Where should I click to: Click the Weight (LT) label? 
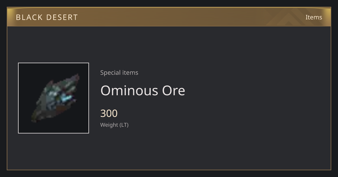tap(114, 125)
